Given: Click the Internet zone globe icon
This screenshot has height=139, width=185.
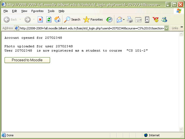Looking at the screenshot, I should click(x=146, y=135).
